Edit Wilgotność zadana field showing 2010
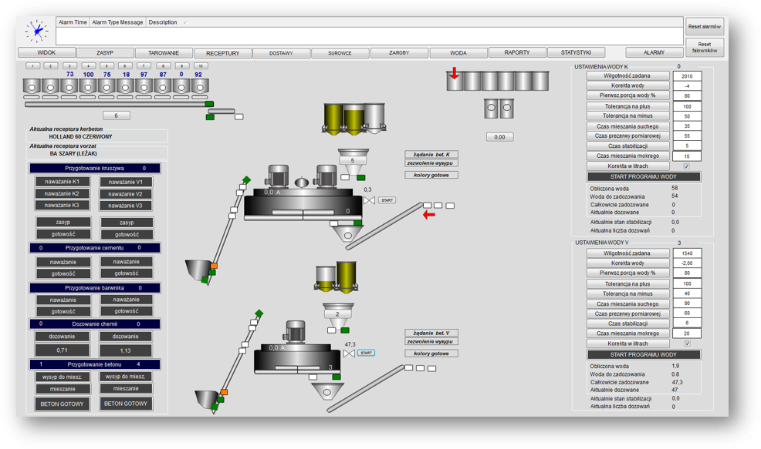The image size is (761, 449). click(x=687, y=76)
